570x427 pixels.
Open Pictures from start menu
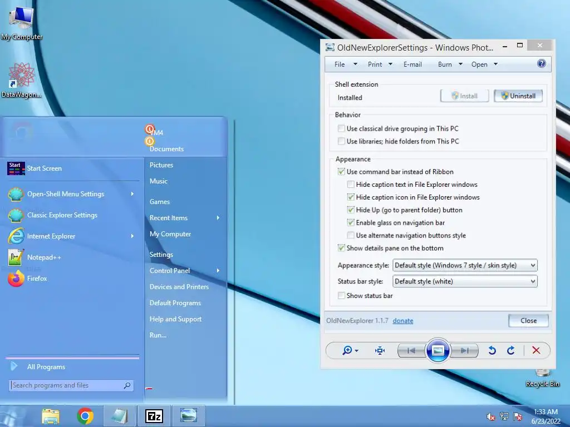[x=161, y=165]
